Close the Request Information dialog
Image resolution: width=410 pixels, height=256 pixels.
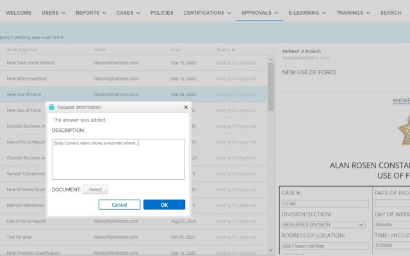coord(186,108)
